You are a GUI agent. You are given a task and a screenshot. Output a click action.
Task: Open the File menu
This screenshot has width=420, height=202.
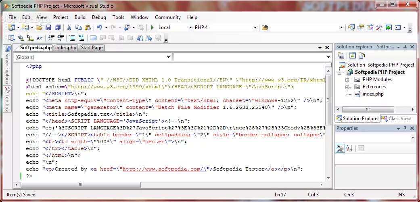click(12, 17)
